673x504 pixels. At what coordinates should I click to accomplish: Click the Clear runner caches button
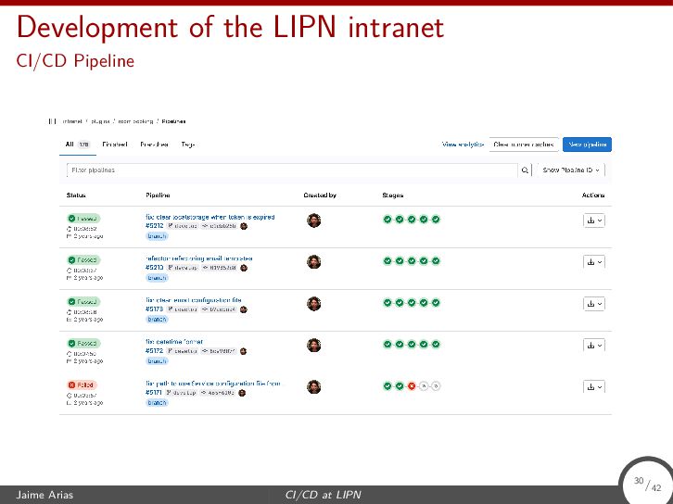tap(523, 145)
